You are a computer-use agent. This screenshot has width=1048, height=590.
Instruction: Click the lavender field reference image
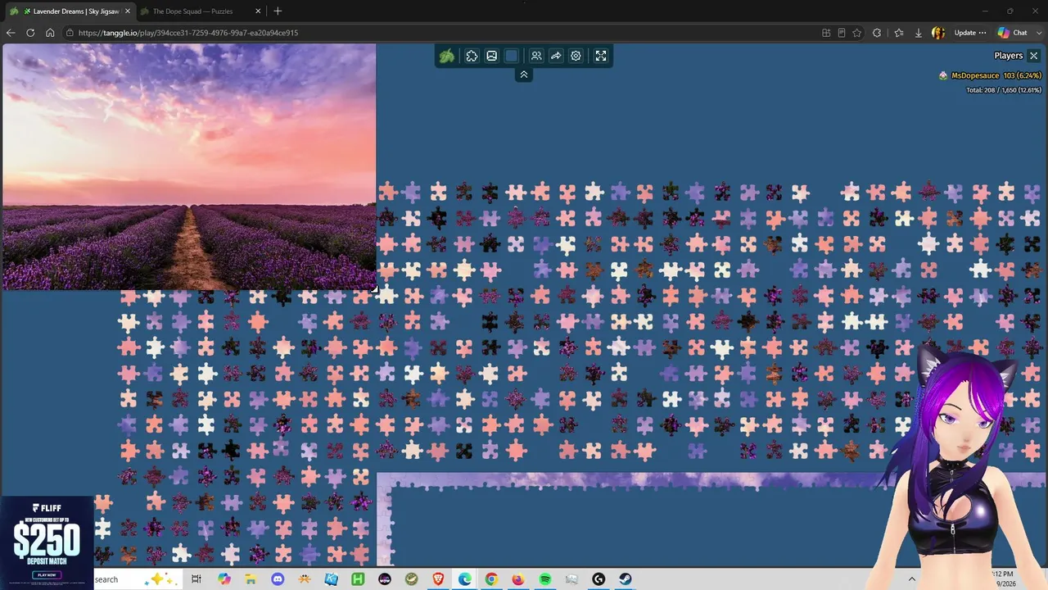(x=189, y=166)
